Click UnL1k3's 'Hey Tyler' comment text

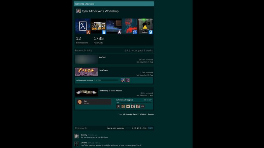[x=111, y=145]
